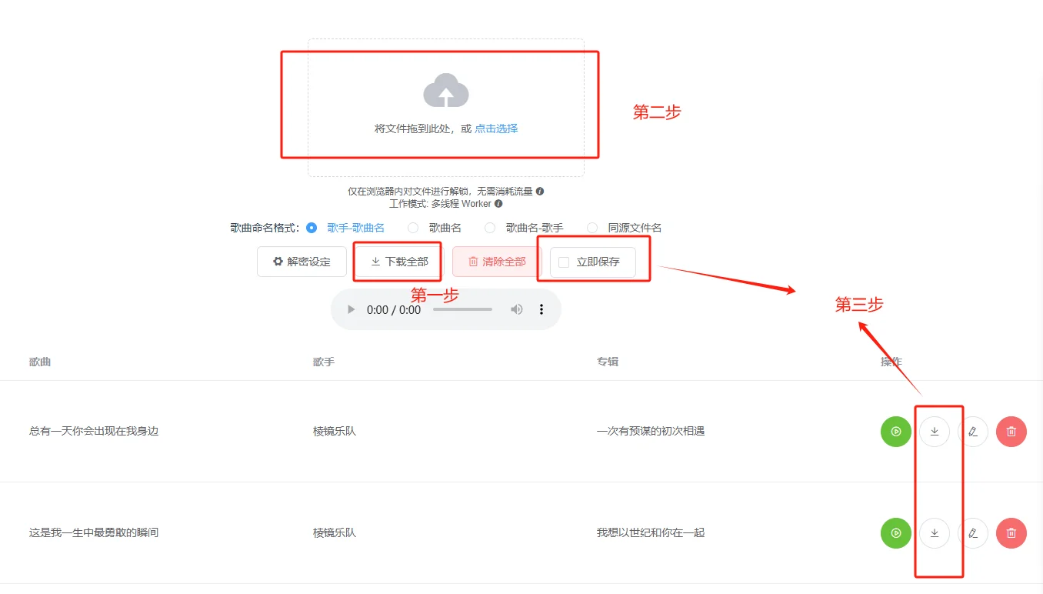The width and height of the screenshot is (1043, 594).
Task: Edit tags of 总有一天你会出现在我身边
Action: [x=973, y=432]
